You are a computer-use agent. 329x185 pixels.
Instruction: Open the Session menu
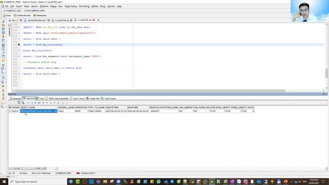click(x=34, y=6)
